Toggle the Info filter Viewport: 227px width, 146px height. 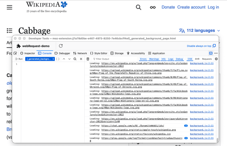click(x=163, y=59)
